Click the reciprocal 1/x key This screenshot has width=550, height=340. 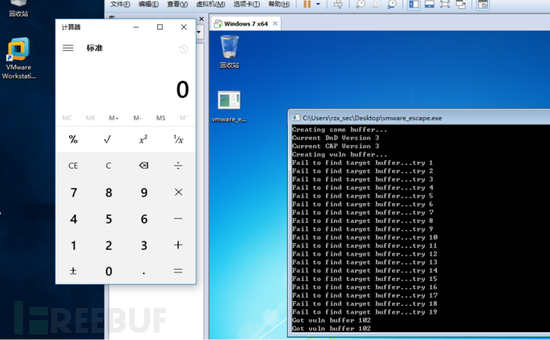[179, 139]
